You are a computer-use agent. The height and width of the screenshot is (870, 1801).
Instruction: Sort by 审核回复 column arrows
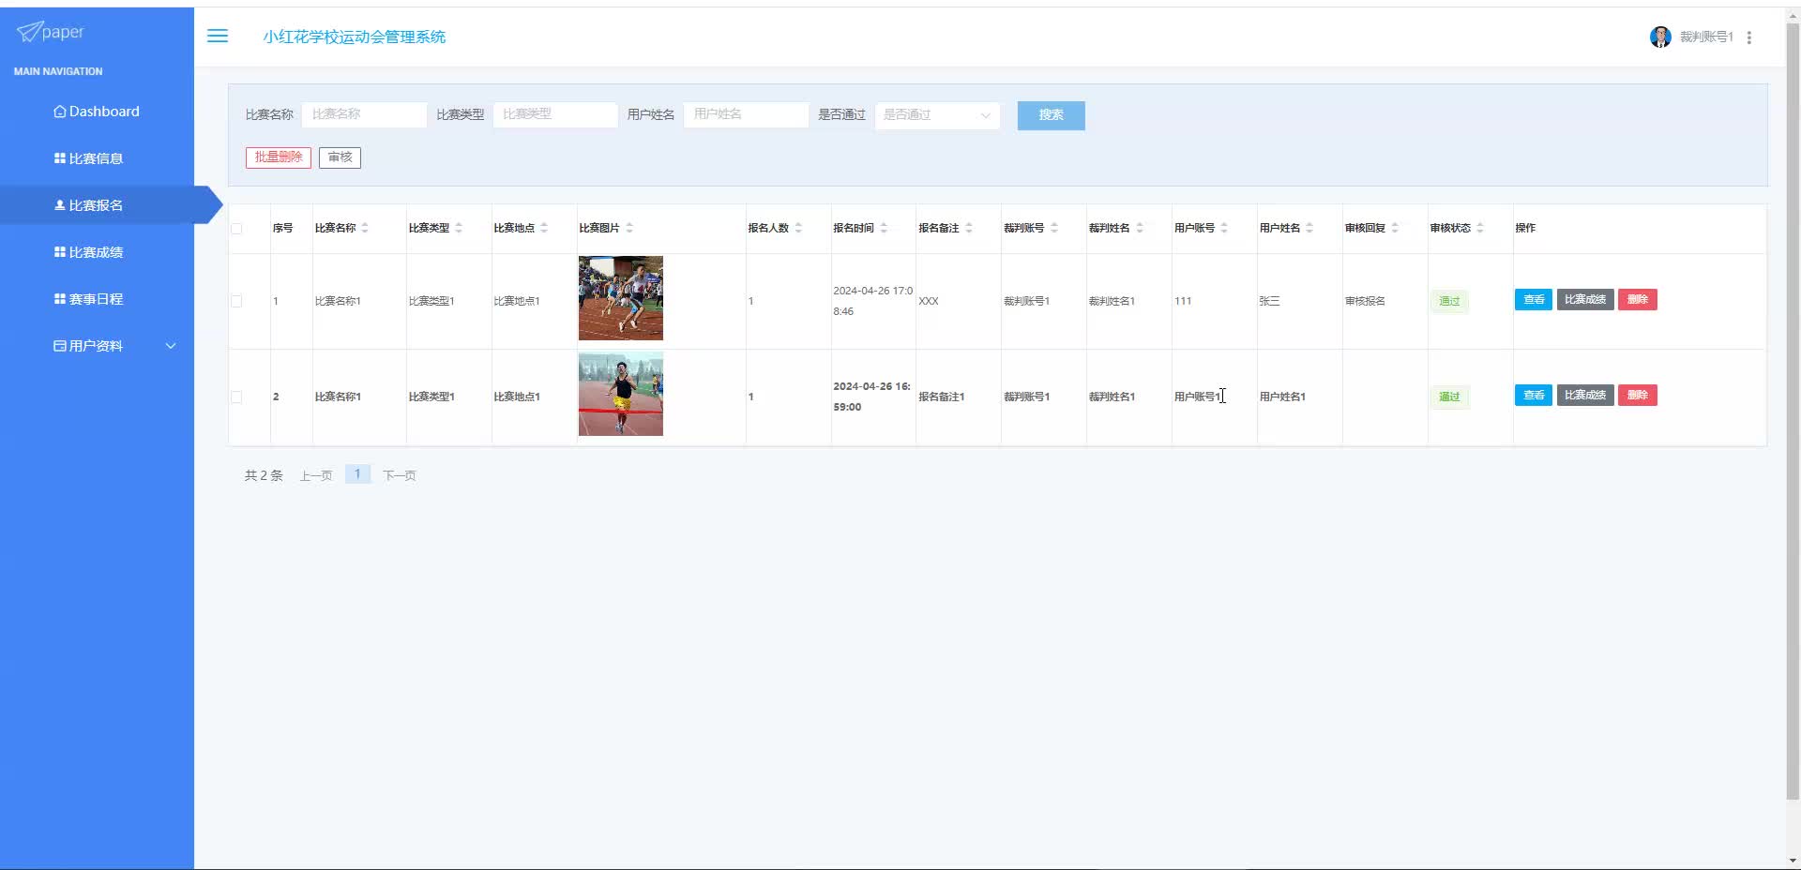pos(1395,228)
